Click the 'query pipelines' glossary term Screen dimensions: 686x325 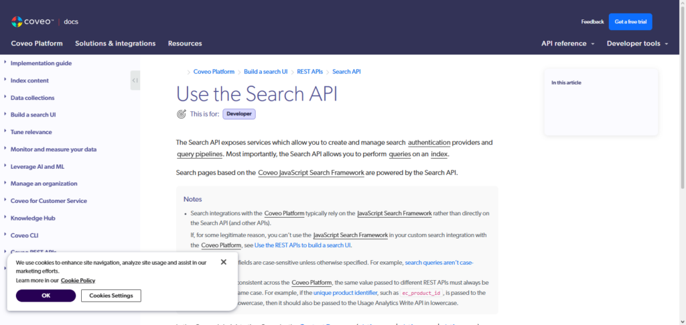pyautogui.click(x=200, y=154)
